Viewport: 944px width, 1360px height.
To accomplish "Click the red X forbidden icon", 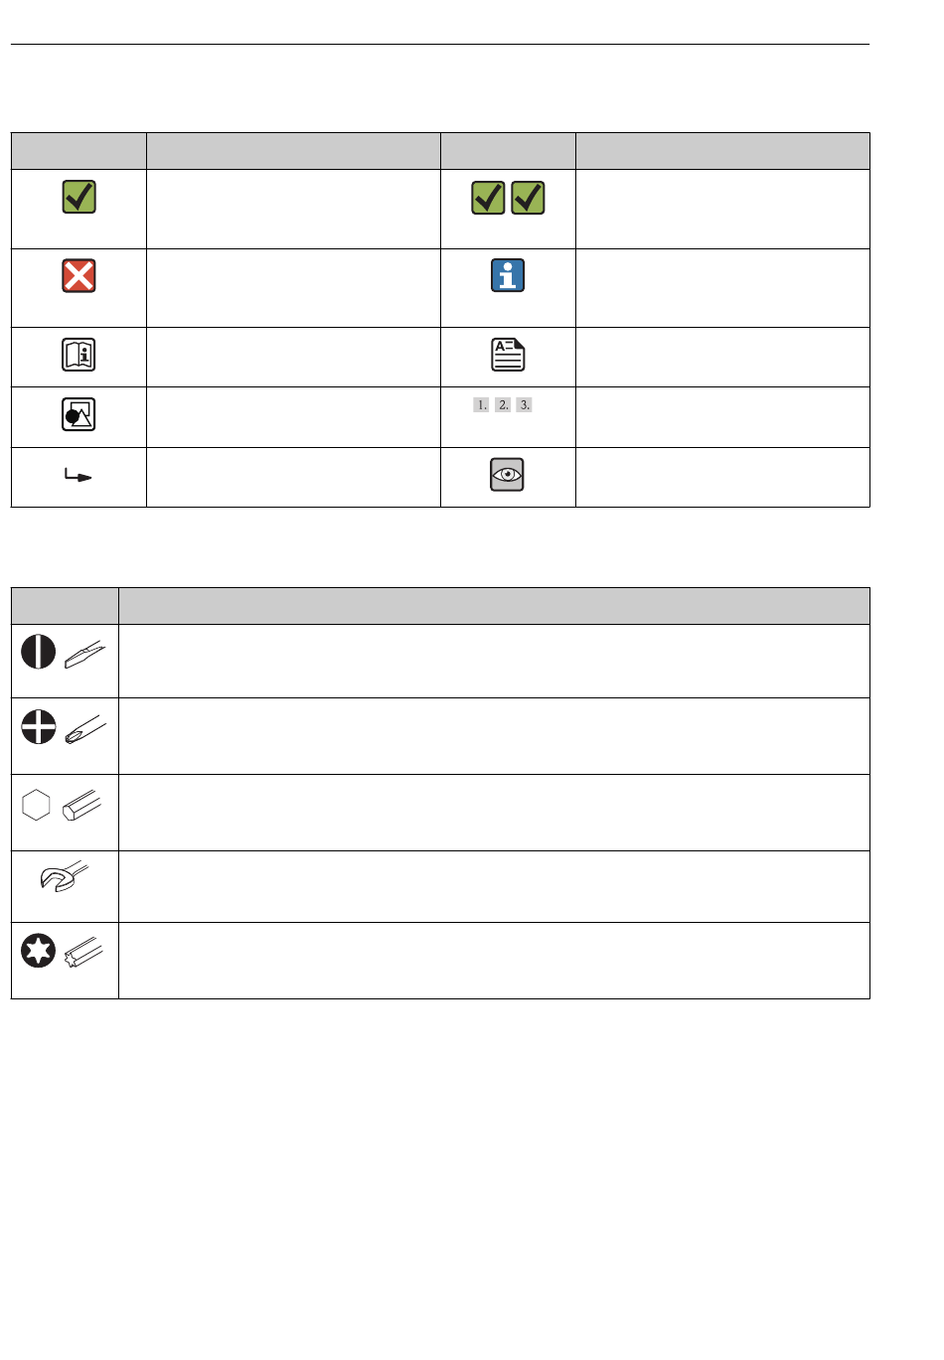I will [x=79, y=275].
